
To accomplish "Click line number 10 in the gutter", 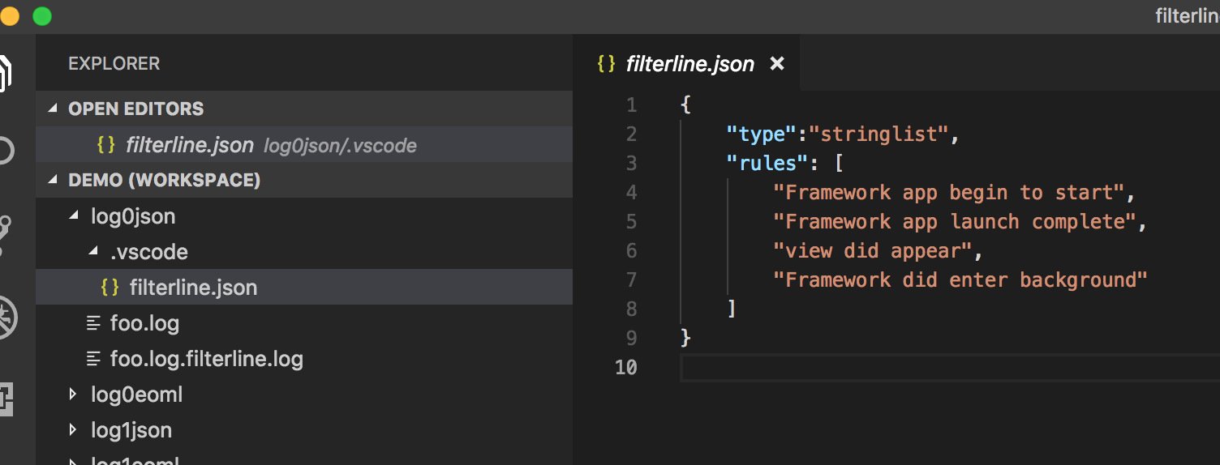I will pyautogui.click(x=626, y=368).
